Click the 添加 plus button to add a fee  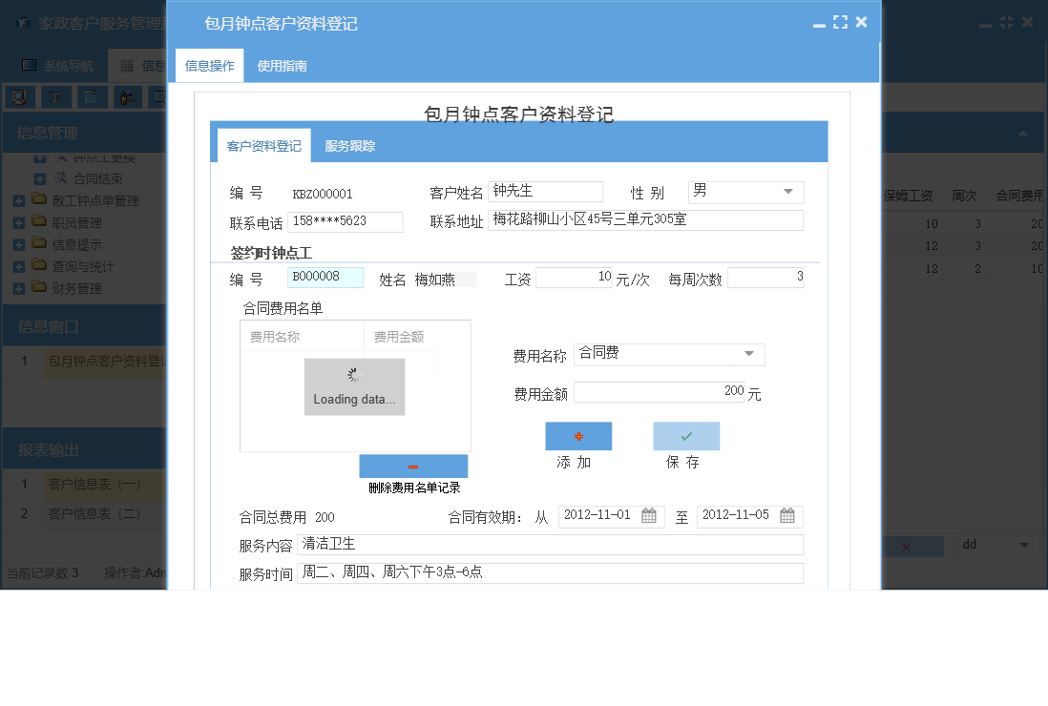[x=578, y=436]
